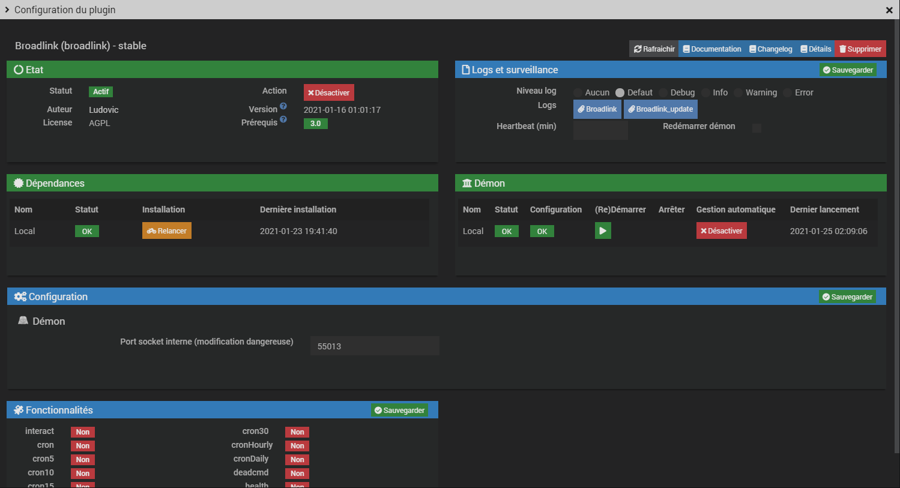900x488 pixels.
Task: Click the green 3.0 prerequisite badge
Action: pyautogui.click(x=316, y=124)
